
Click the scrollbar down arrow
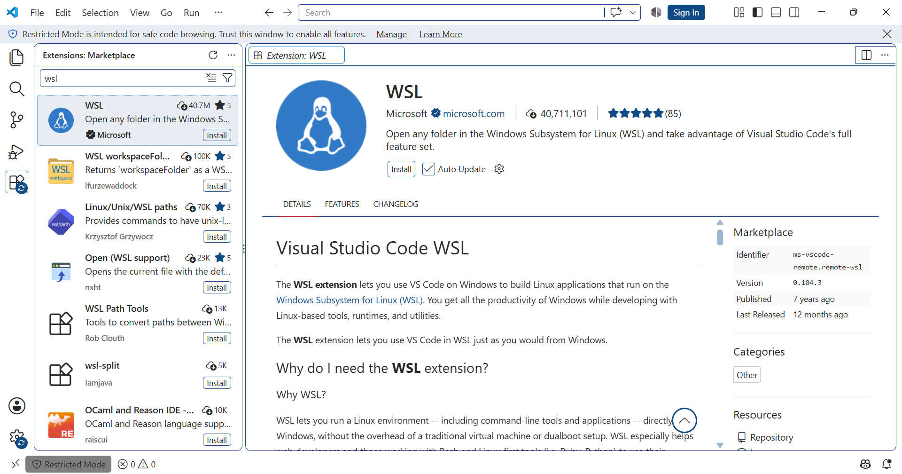(x=720, y=445)
